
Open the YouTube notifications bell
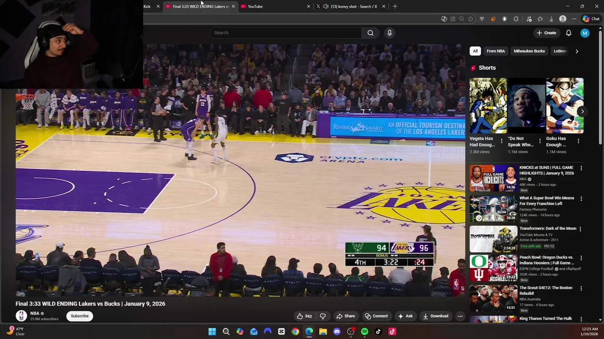click(569, 32)
